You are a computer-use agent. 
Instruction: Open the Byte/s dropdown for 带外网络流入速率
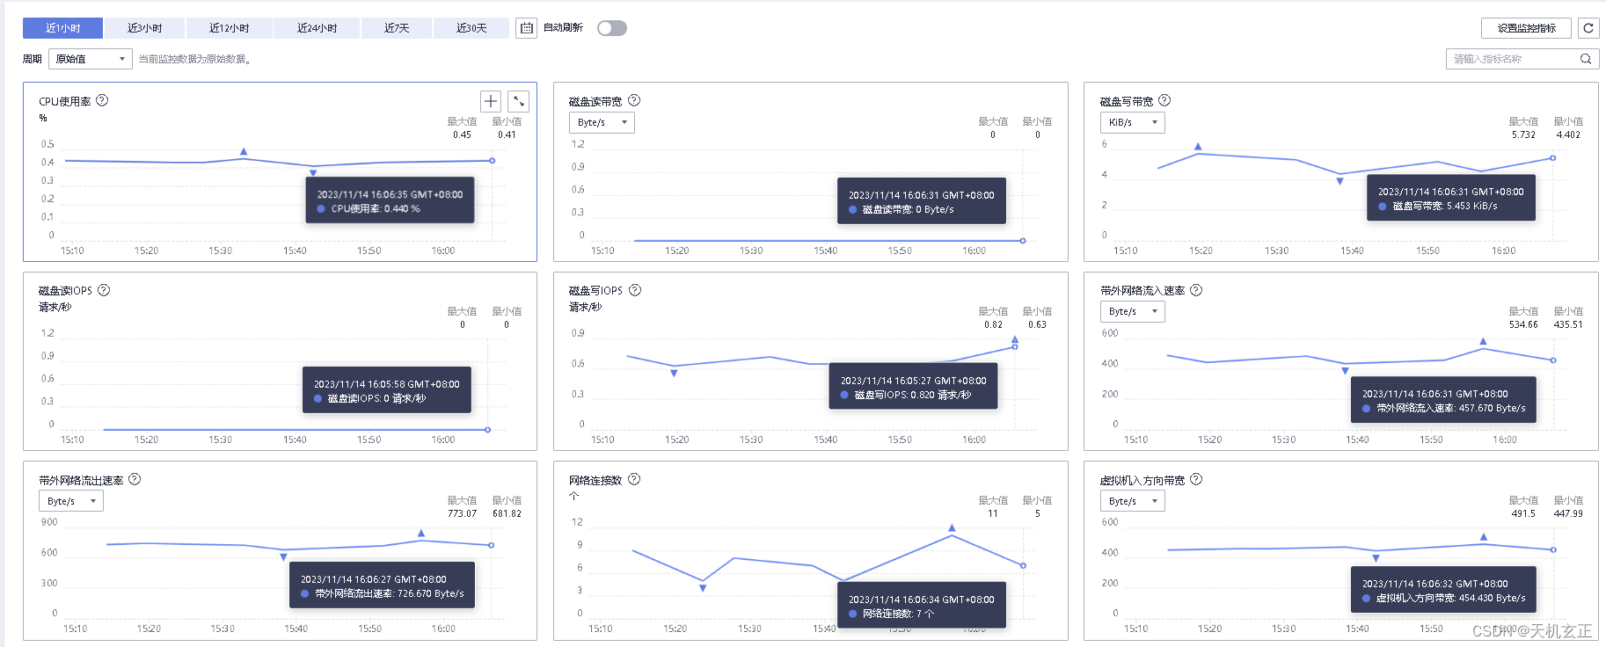coord(1133,311)
